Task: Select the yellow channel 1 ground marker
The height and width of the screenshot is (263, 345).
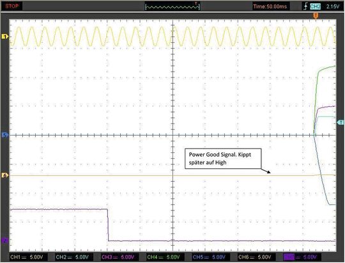Action: pyautogui.click(x=4, y=36)
